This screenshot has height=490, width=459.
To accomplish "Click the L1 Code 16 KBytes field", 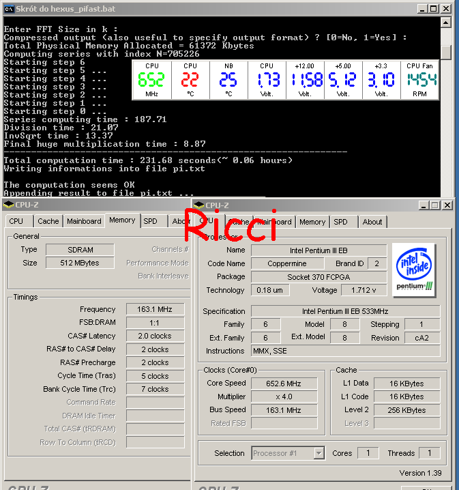I will click(406, 397).
